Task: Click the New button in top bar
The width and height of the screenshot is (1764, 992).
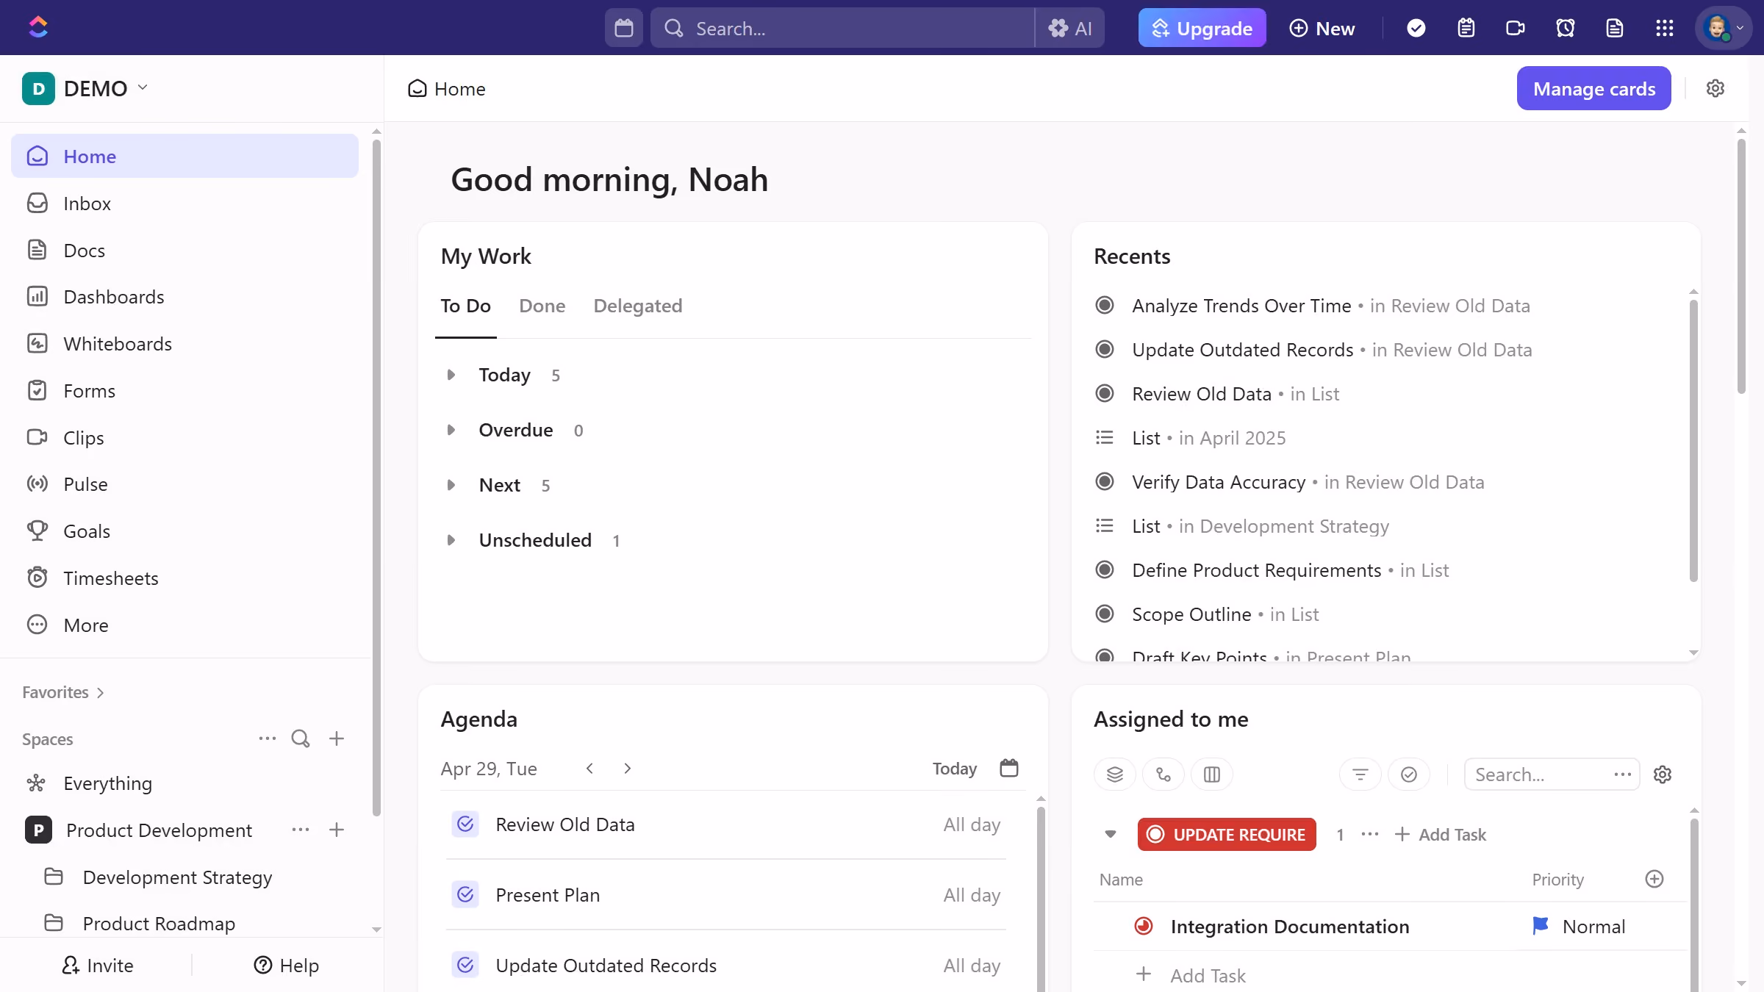Action: coord(1322,28)
